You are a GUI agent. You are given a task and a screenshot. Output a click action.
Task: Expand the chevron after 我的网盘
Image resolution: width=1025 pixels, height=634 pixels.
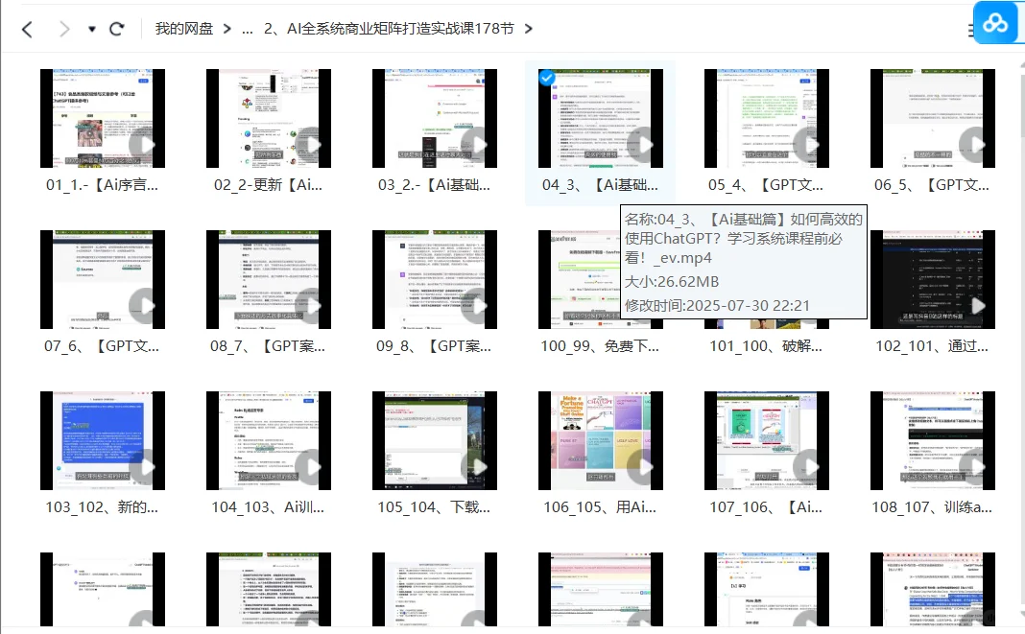click(226, 29)
